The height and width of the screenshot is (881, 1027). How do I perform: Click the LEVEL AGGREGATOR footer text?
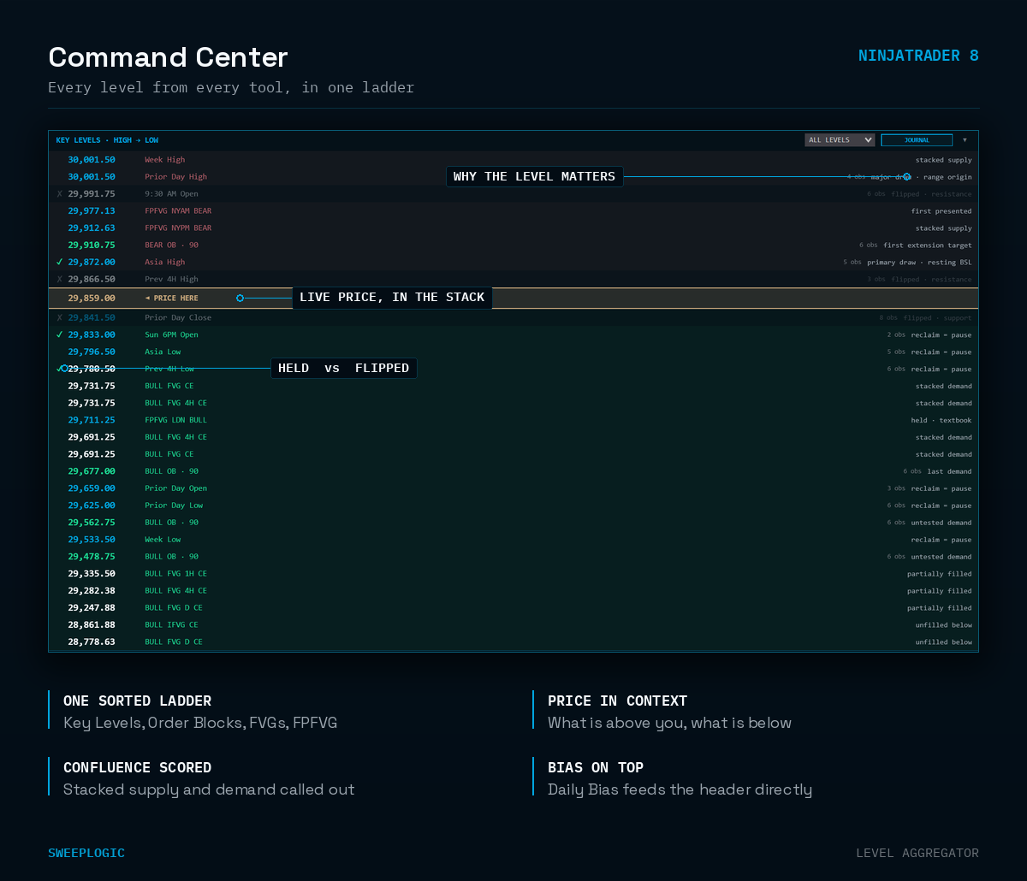(917, 853)
